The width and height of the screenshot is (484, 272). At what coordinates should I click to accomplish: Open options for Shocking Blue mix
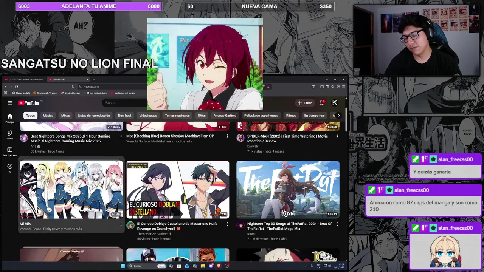click(227, 136)
